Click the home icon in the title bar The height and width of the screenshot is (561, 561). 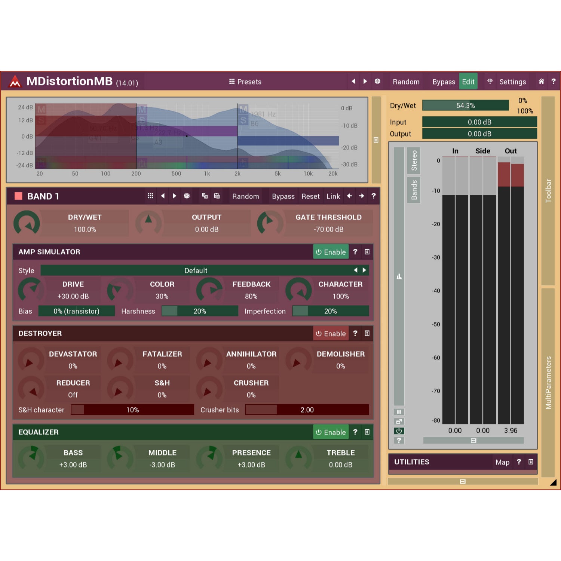pos(541,82)
